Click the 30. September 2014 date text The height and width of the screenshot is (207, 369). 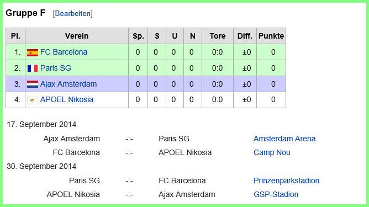point(41,166)
